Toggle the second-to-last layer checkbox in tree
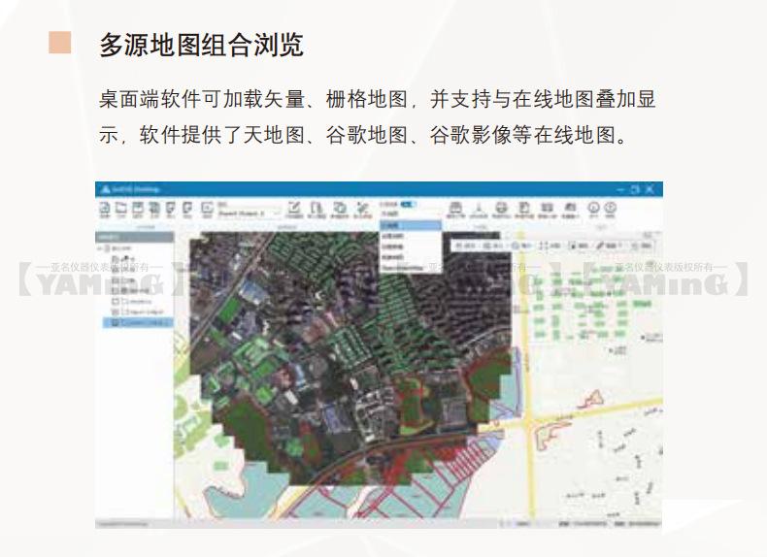Image resolution: width=767 pixels, height=557 pixels. coord(116,311)
